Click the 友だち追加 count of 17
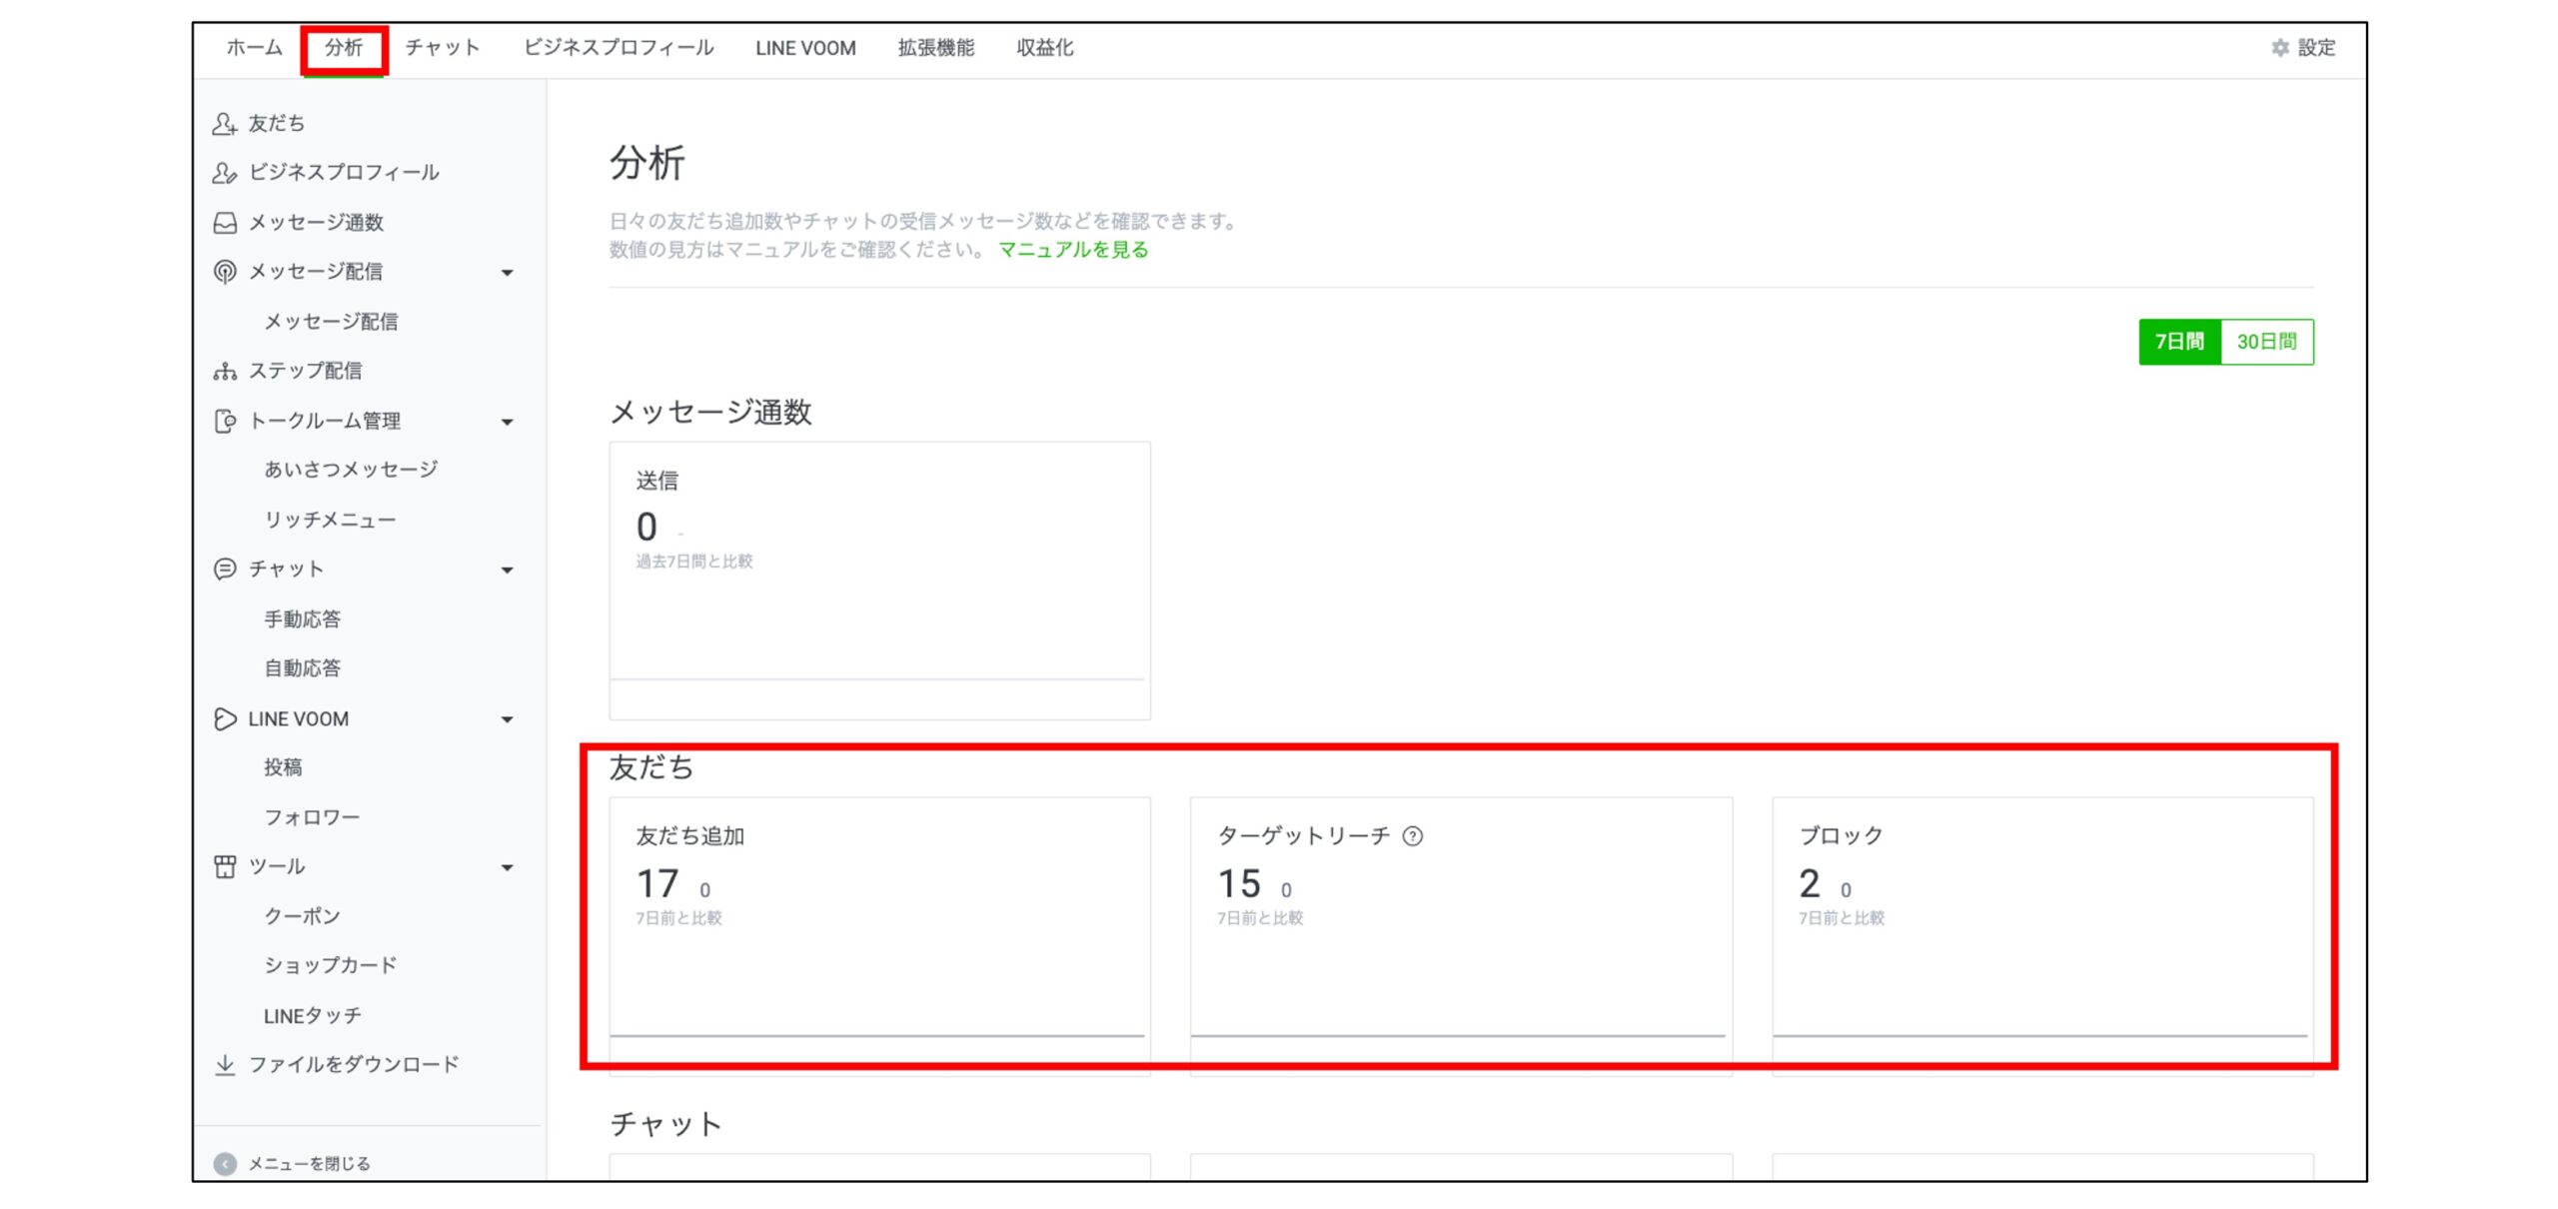The image size is (2558, 1209). [x=657, y=881]
